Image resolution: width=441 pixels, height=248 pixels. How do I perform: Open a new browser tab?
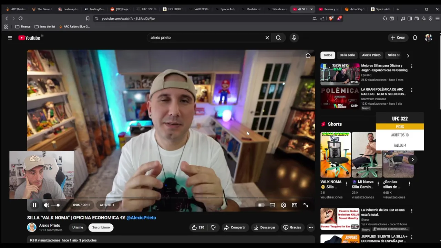tap(398, 9)
